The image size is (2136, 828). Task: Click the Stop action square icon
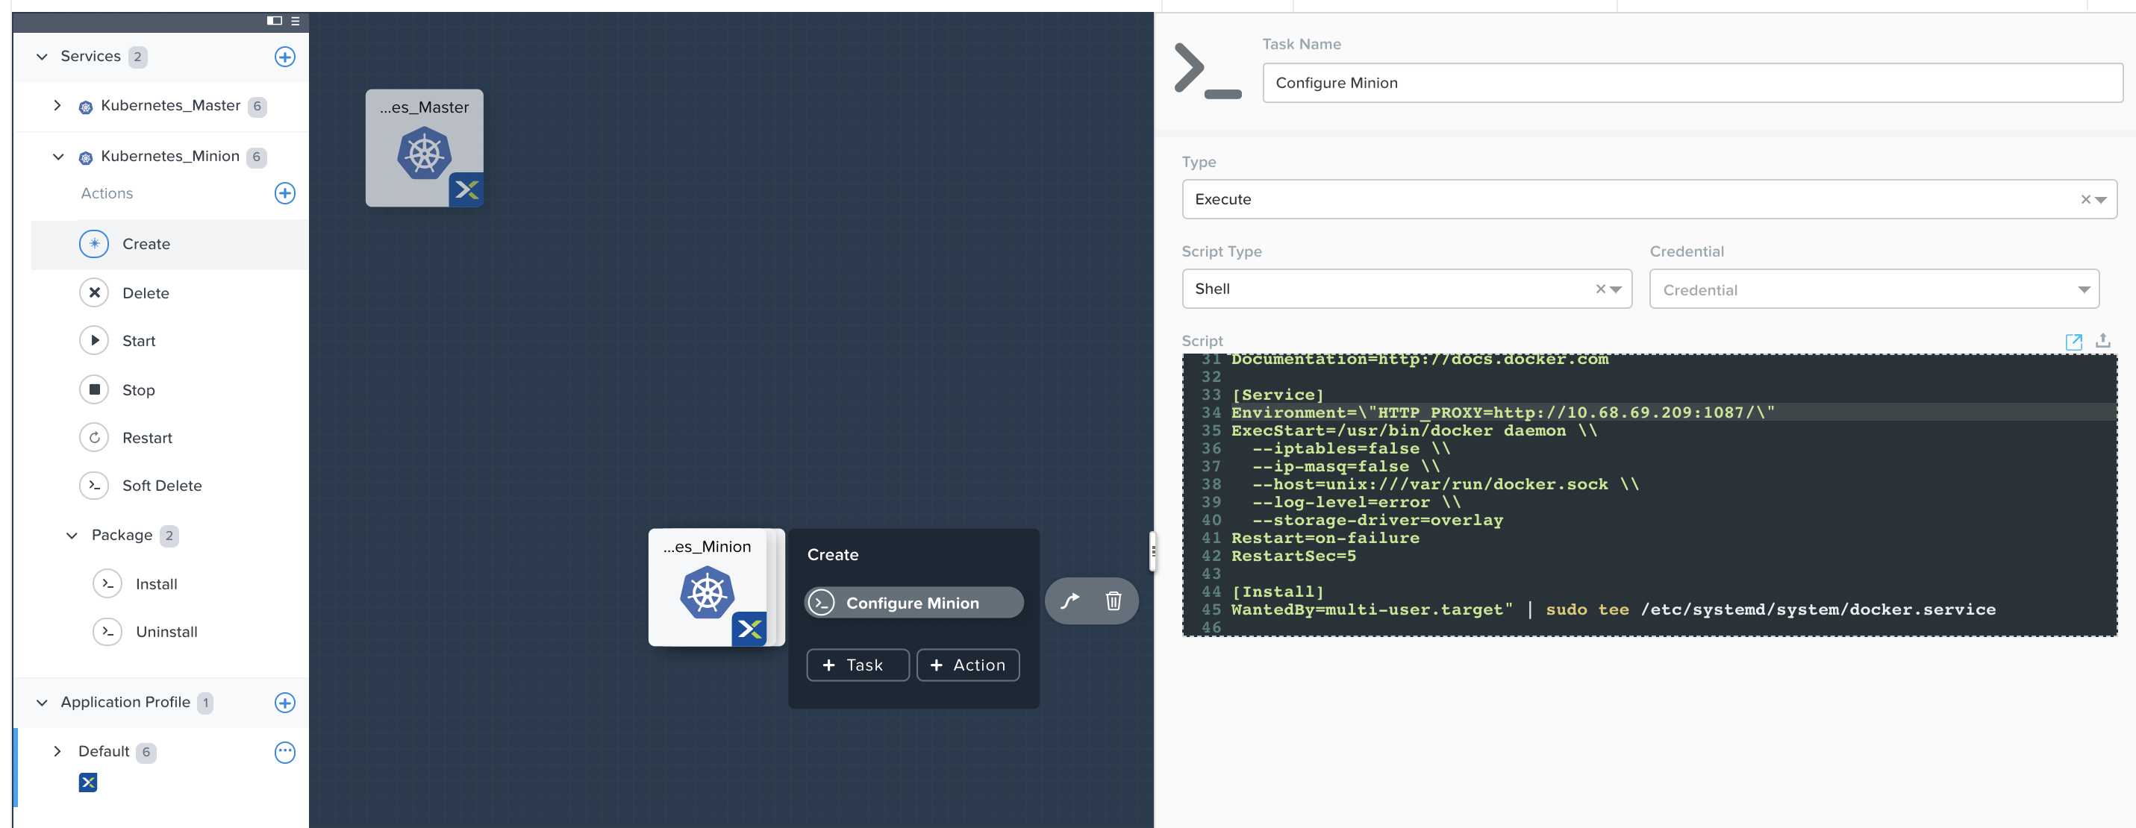pyautogui.click(x=94, y=389)
